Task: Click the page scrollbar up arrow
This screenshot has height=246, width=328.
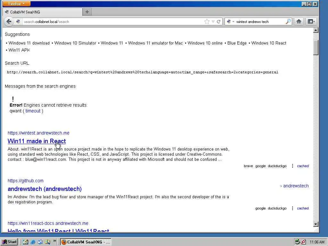Action: 316,30
